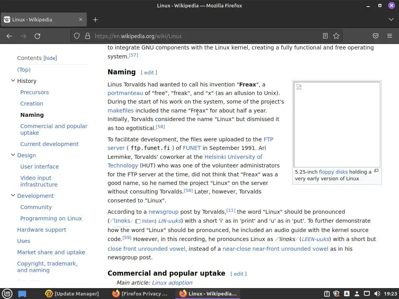Open the removable drives tray icon
Screen dimensions: 399x299
[346, 294]
